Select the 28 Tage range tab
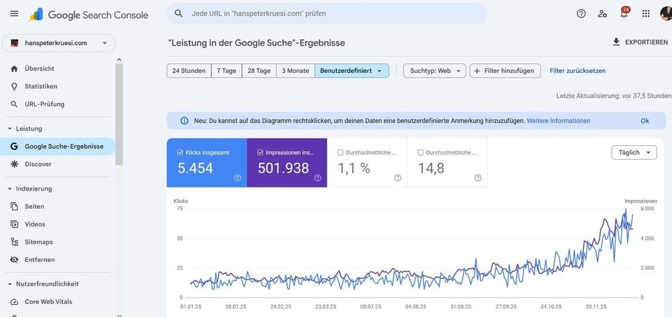 coord(259,71)
